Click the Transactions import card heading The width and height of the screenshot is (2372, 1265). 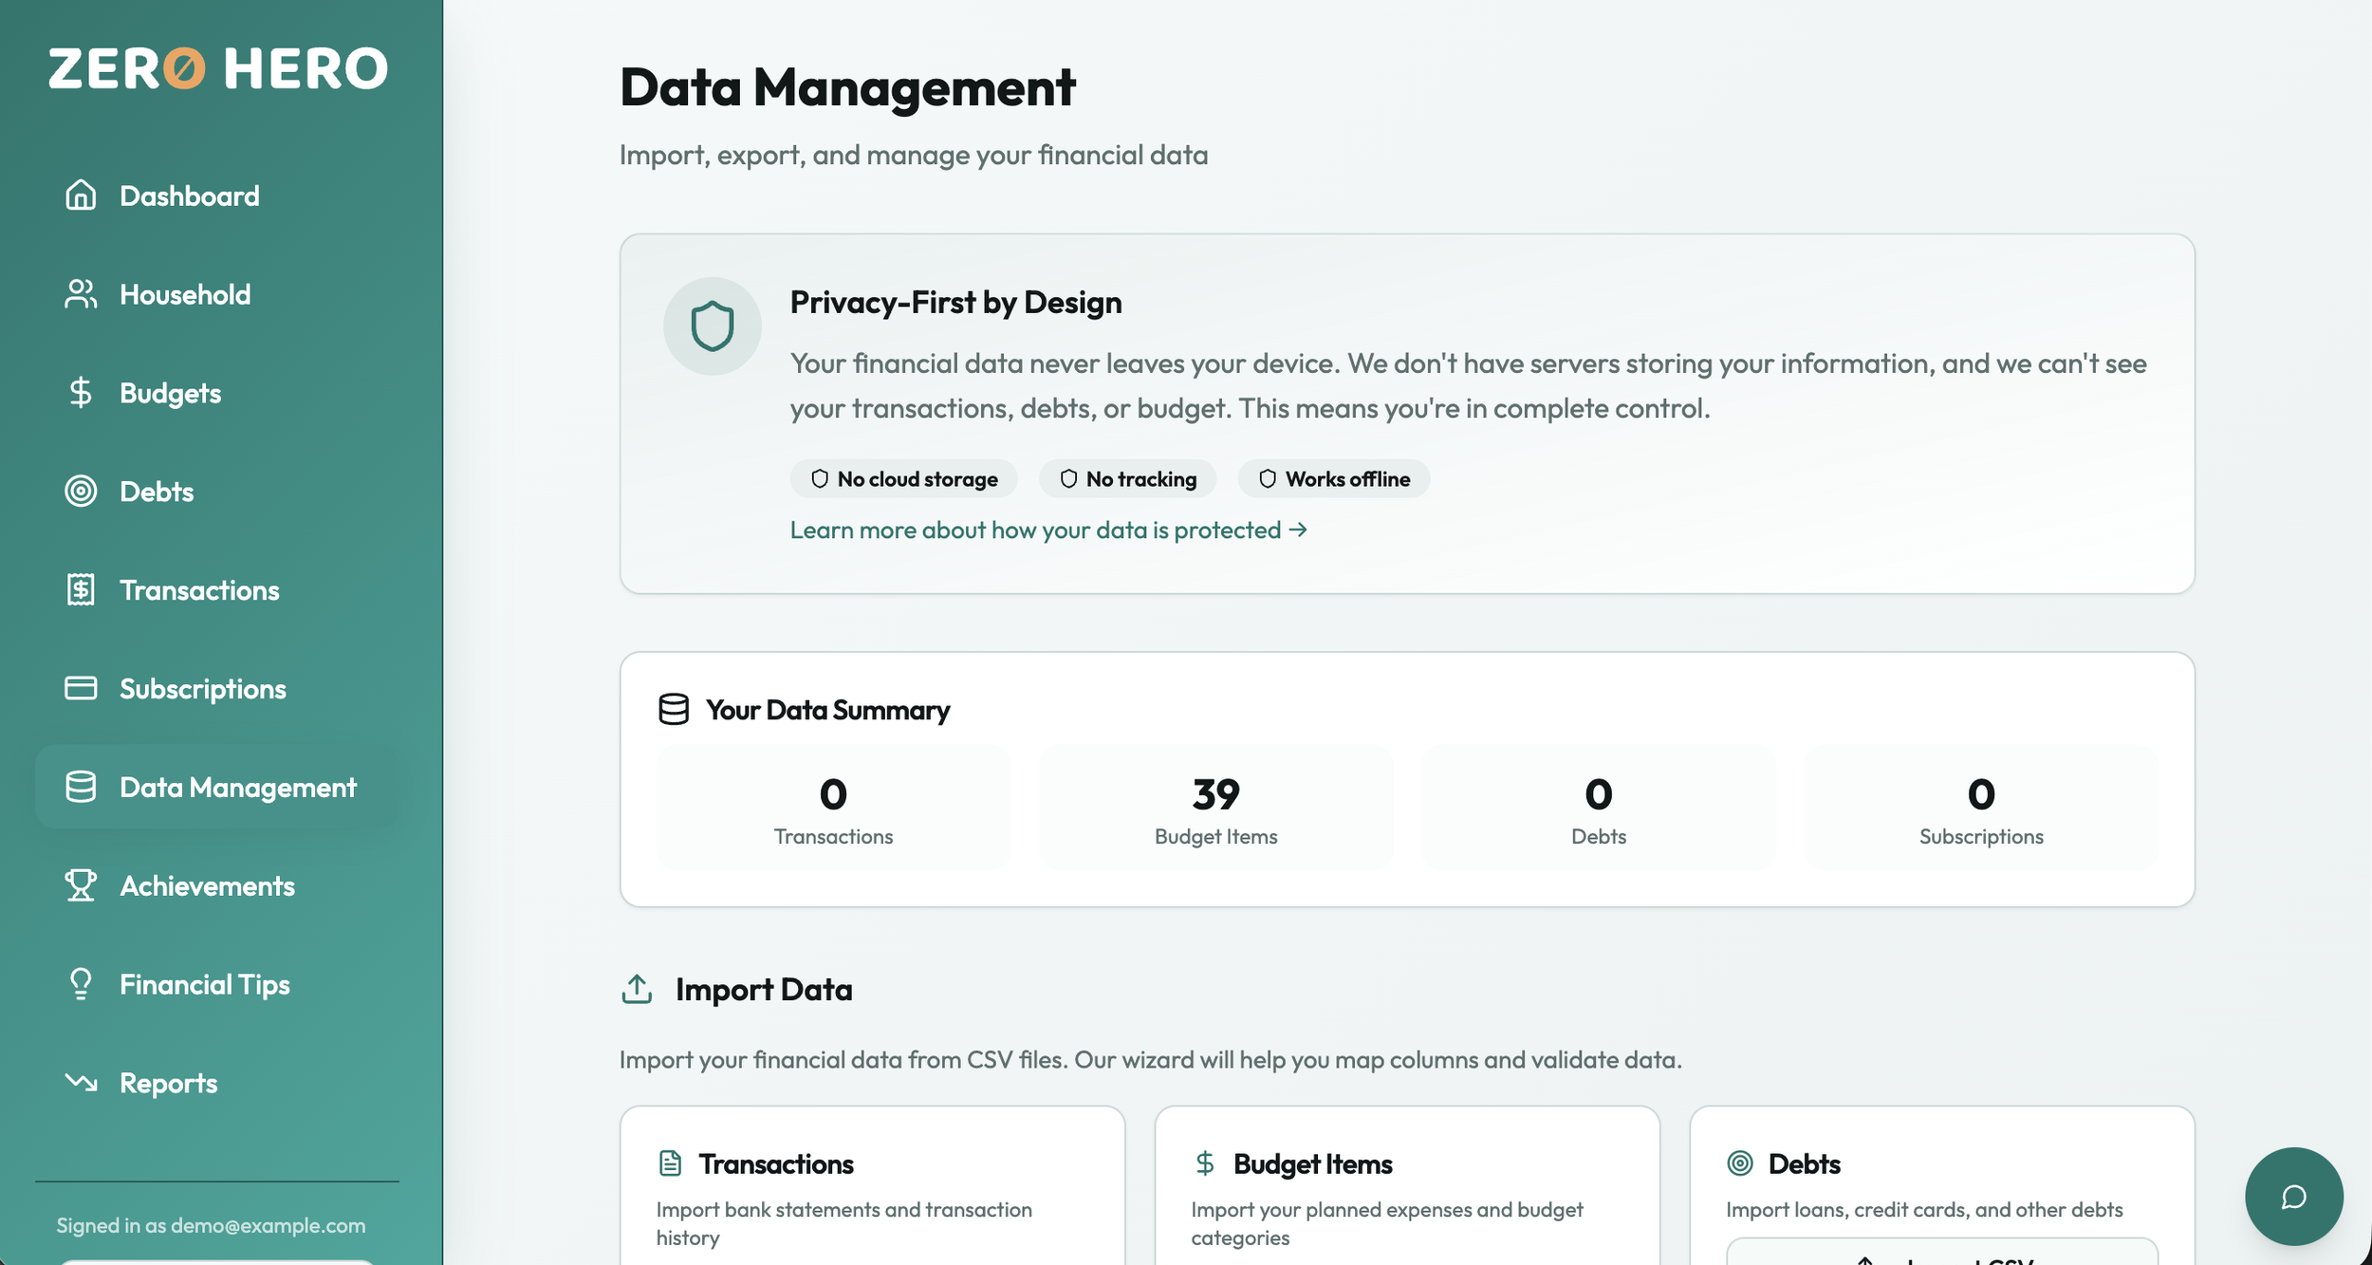pyautogui.click(x=775, y=1164)
